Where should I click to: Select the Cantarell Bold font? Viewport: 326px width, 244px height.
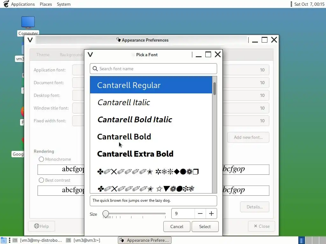(x=151, y=137)
